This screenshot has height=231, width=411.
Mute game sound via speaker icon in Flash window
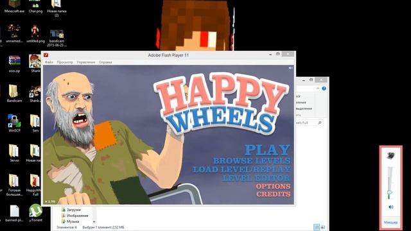click(290, 68)
